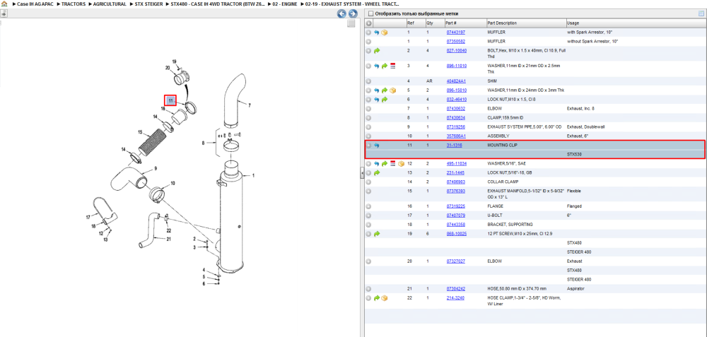Click the 'STX530' usage cell
Image resolution: width=707 pixels, height=337 pixels.
(x=574, y=154)
